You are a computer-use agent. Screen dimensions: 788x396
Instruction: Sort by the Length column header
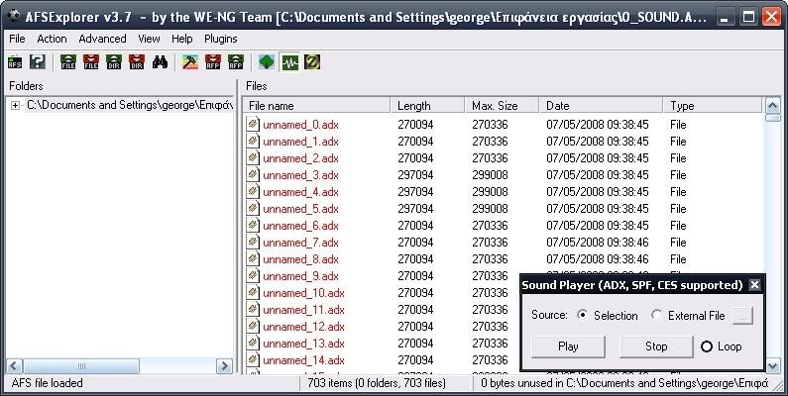(427, 105)
